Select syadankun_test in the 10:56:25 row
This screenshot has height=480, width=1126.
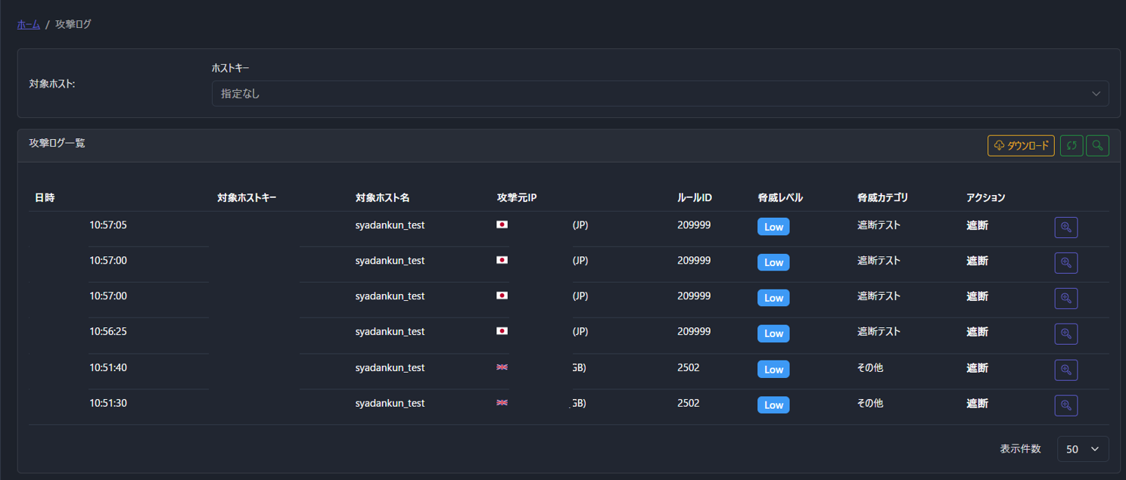pos(390,332)
